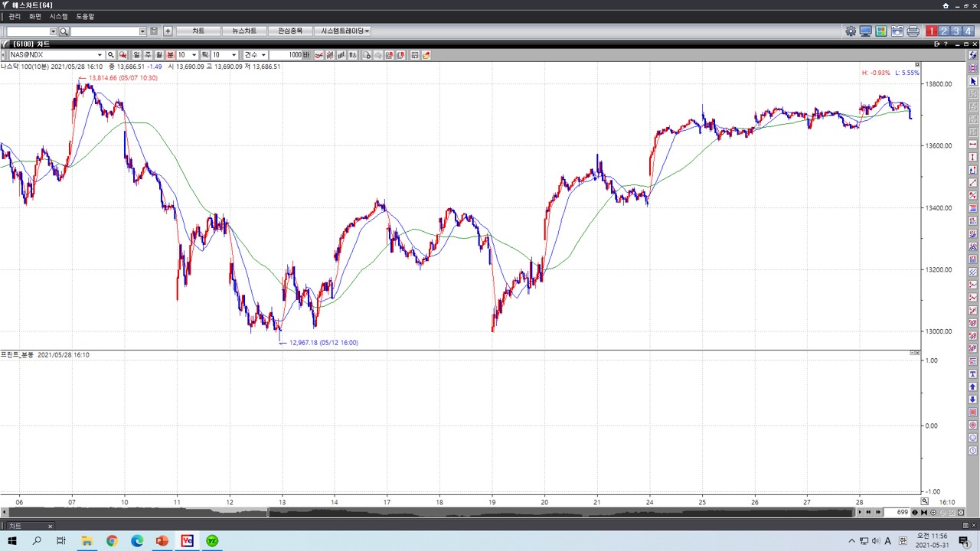Click the 관심종목 button
The width and height of the screenshot is (980, 551).
pyautogui.click(x=290, y=31)
